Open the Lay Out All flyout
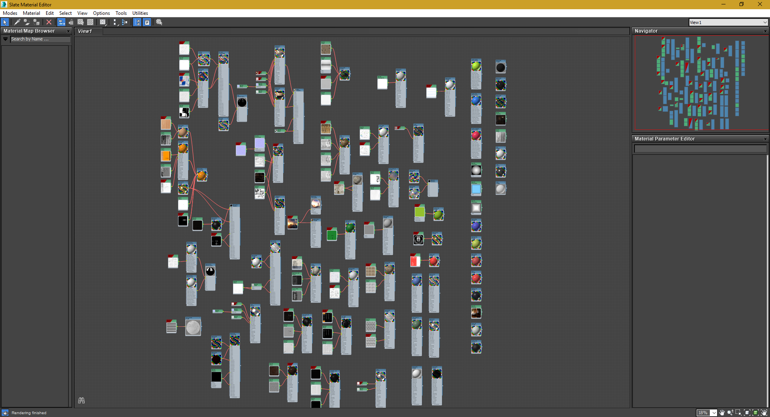Screen dimensions: 770x417 pyautogui.click(x=115, y=22)
